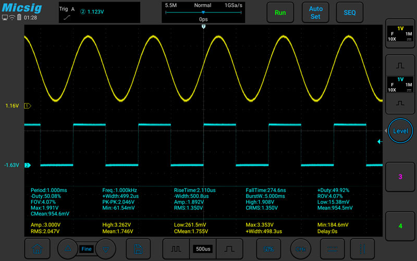This screenshot has height=261, width=417.
Task: Select the trigger position T marker
Action: (x=203, y=27)
